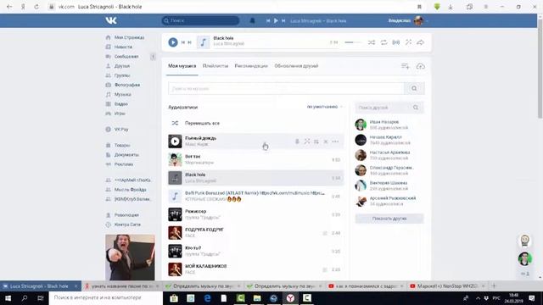Screen dimensions: 543x305
Task: Click next track beside the large play button
Action: pyautogui.click(x=189, y=42)
